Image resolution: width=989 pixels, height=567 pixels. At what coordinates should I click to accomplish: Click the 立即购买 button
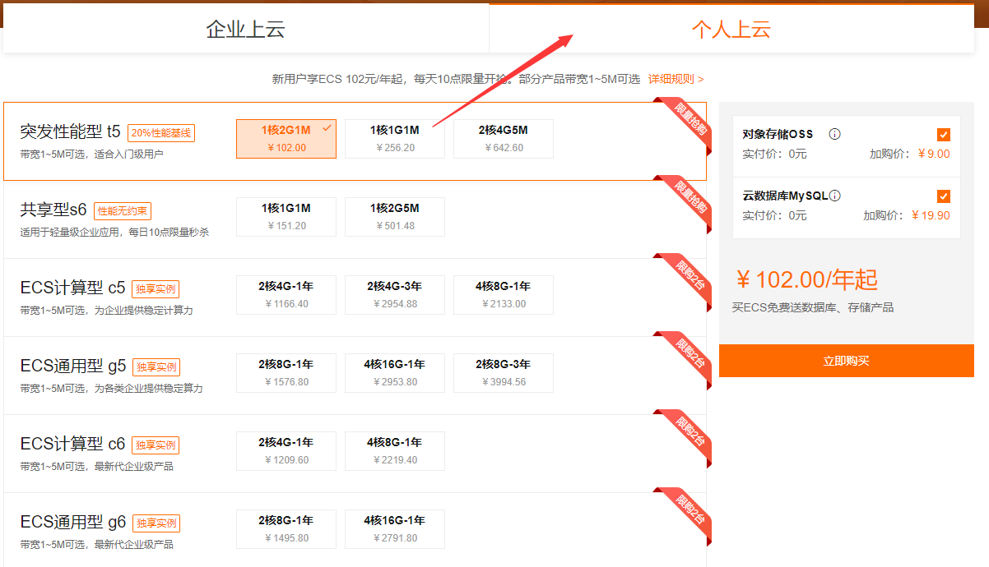[x=847, y=361]
